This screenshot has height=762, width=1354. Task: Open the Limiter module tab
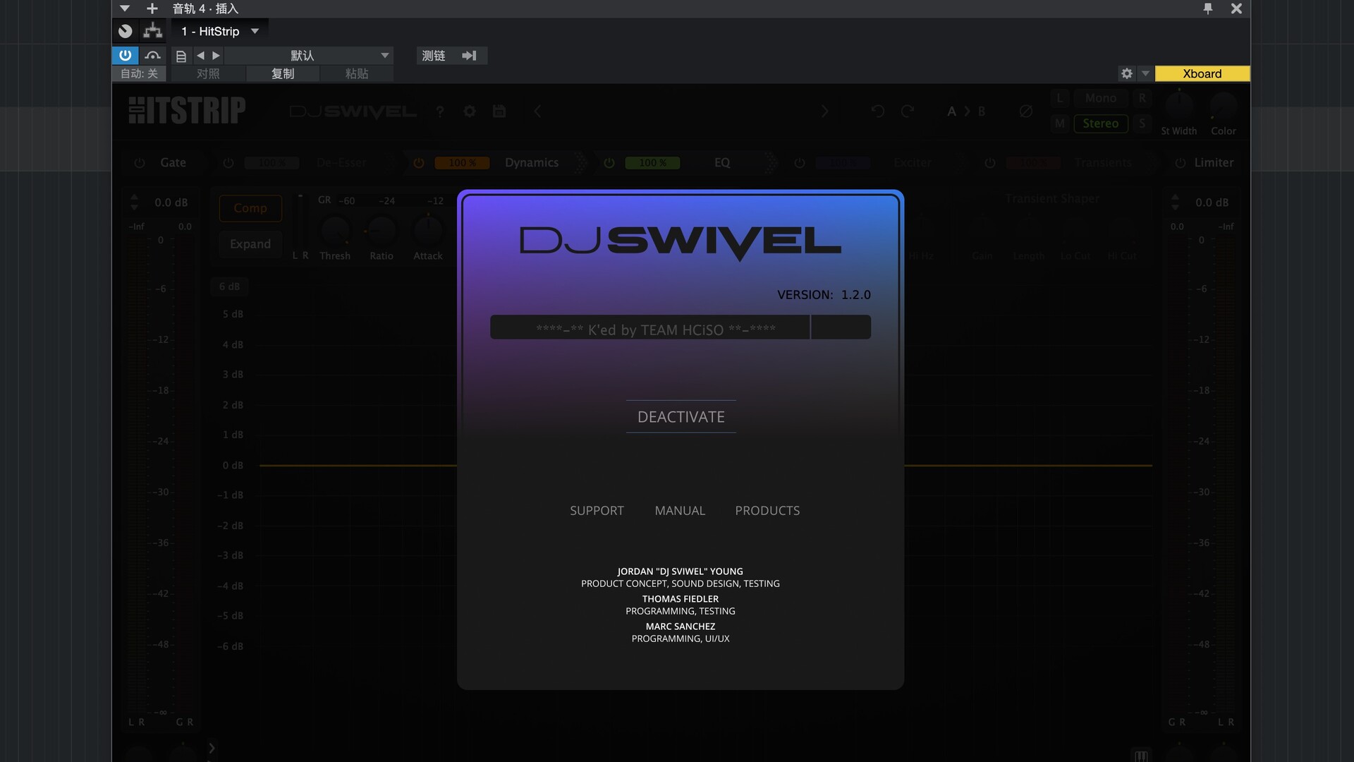(1214, 163)
